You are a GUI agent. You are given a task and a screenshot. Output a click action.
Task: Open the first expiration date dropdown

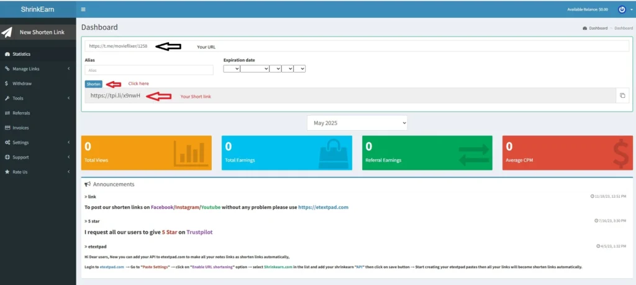(232, 69)
